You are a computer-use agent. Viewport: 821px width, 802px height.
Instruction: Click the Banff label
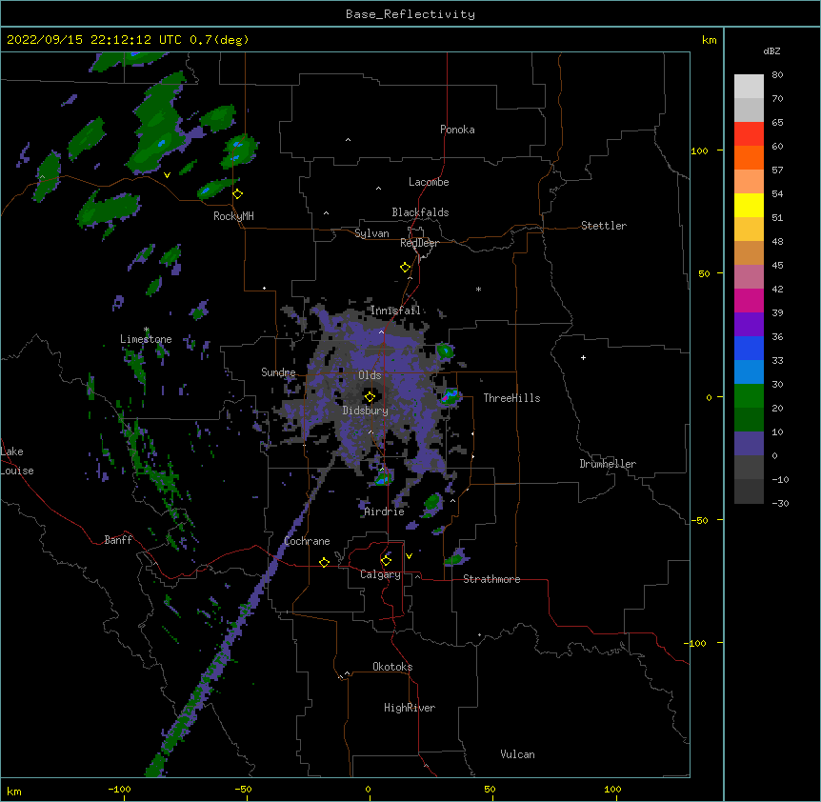coord(118,540)
